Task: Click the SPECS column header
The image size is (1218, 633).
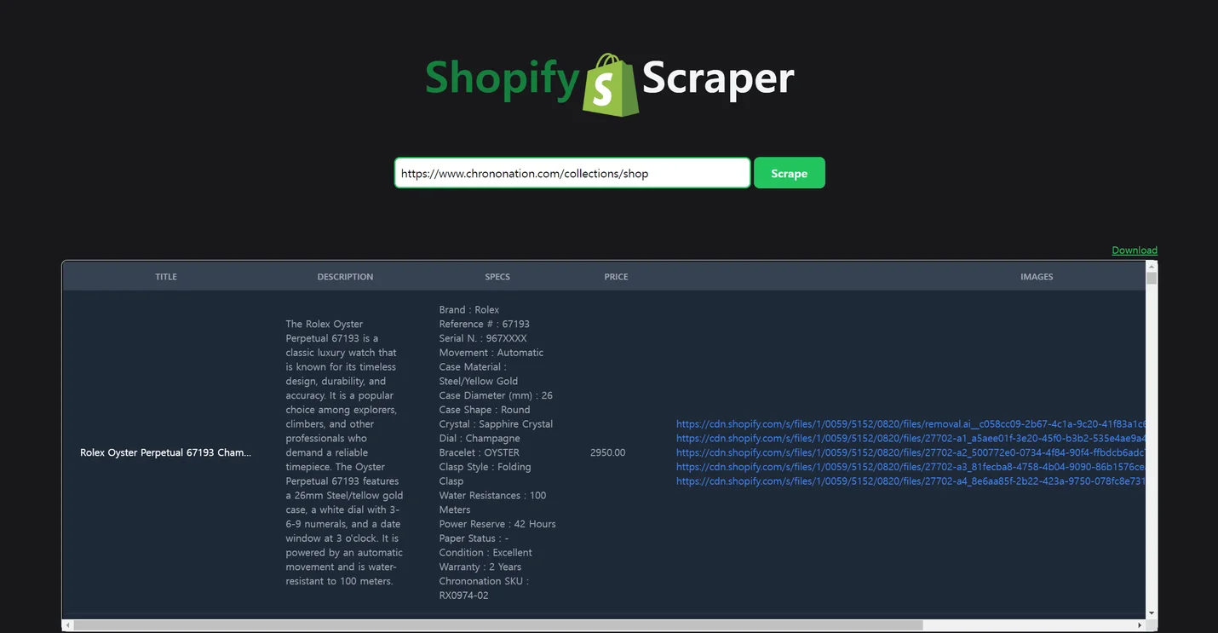Action: 497,277
